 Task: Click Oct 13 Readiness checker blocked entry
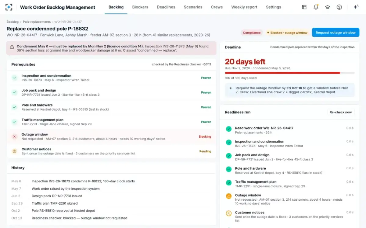(79, 218)
